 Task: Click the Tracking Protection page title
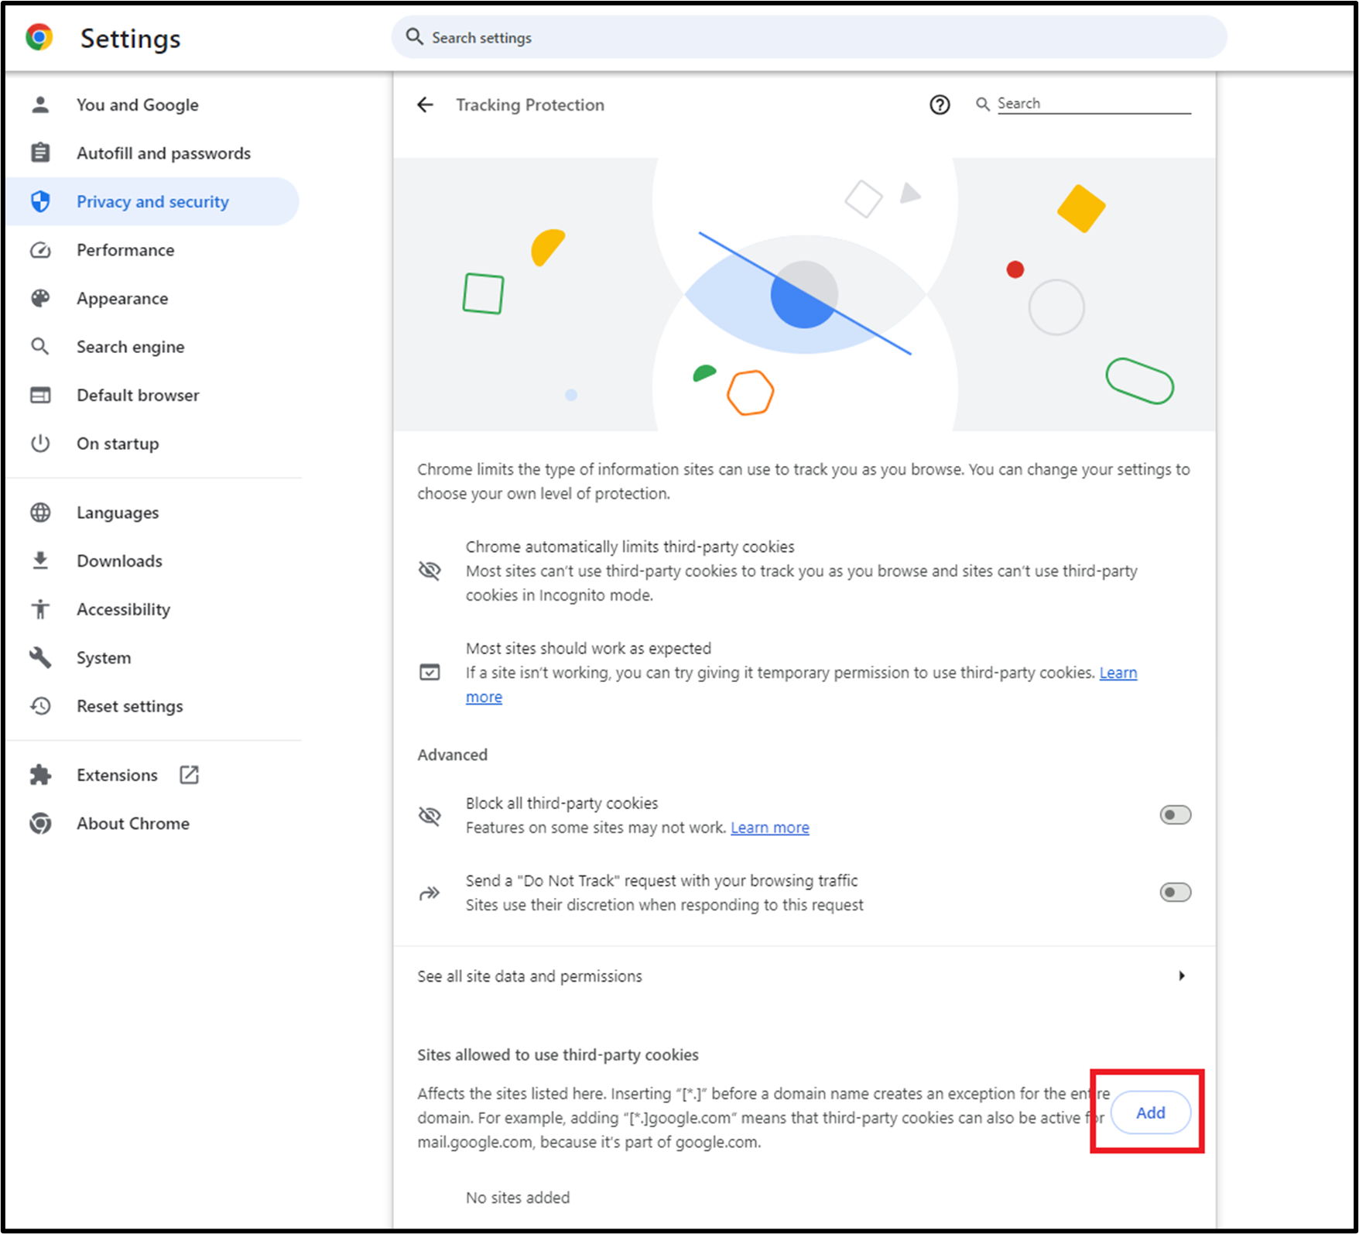coord(530,105)
